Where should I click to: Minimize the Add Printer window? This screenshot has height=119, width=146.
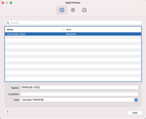[x=7, y=3]
